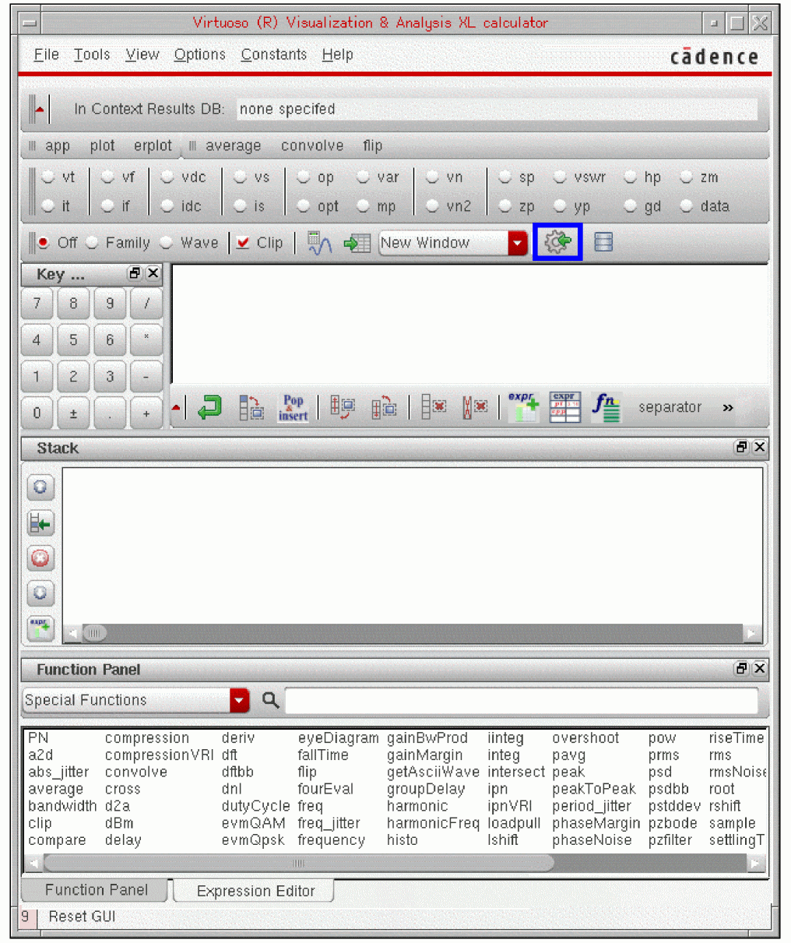Select the Wave radio button

tap(167, 243)
